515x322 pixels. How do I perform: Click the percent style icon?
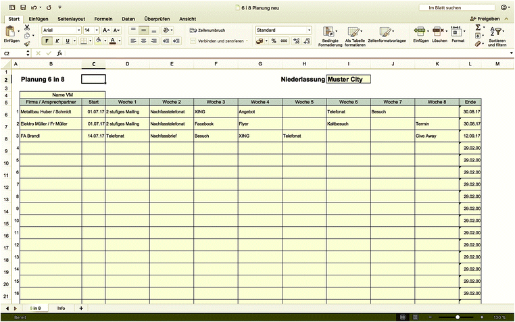click(x=274, y=41)
